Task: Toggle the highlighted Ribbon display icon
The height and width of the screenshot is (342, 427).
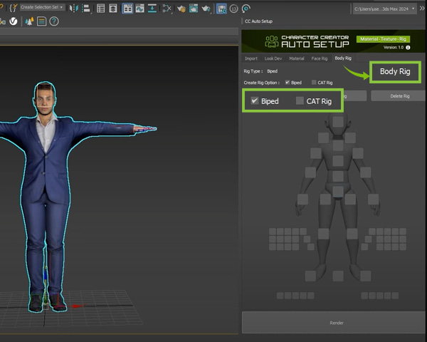Action: click(127, 9)
